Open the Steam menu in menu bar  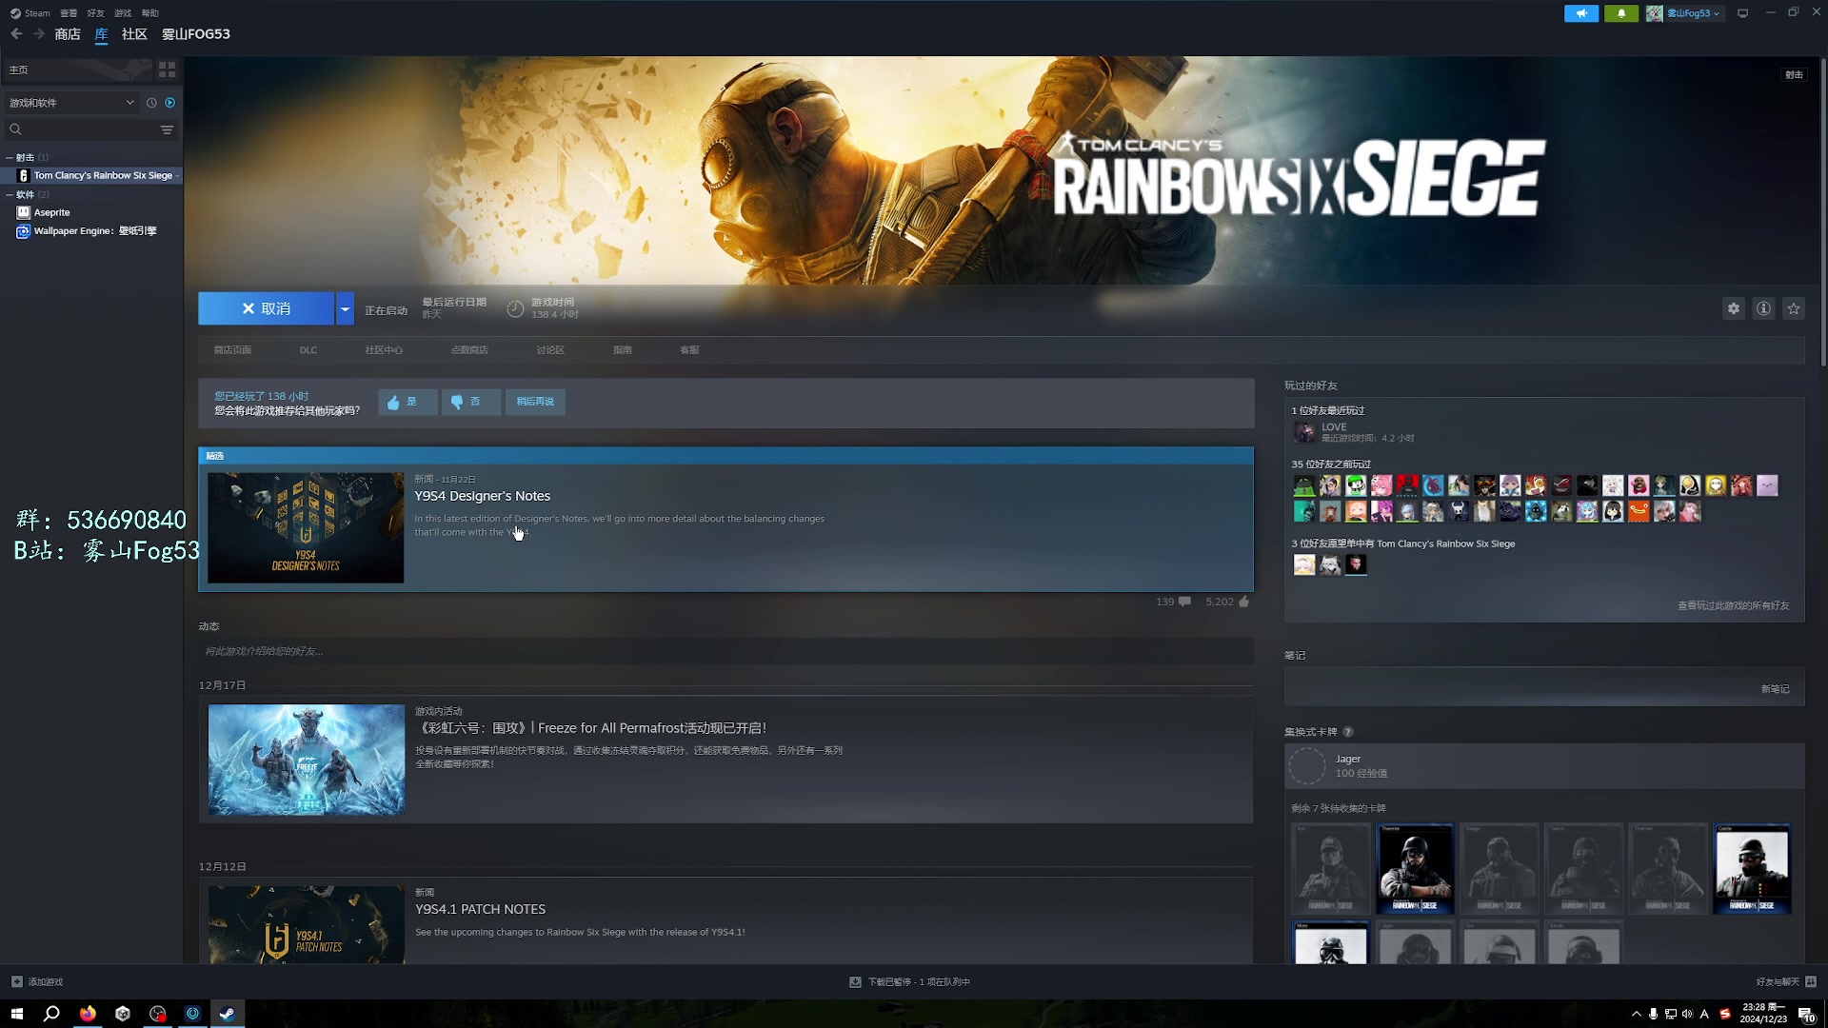coord(30,13)
